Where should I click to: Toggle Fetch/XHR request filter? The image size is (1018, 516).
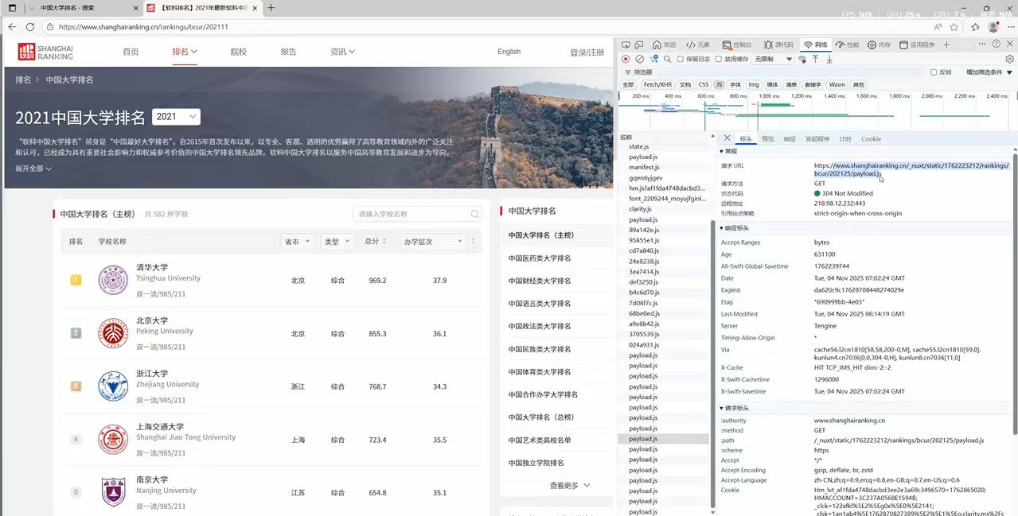[657, 84]
